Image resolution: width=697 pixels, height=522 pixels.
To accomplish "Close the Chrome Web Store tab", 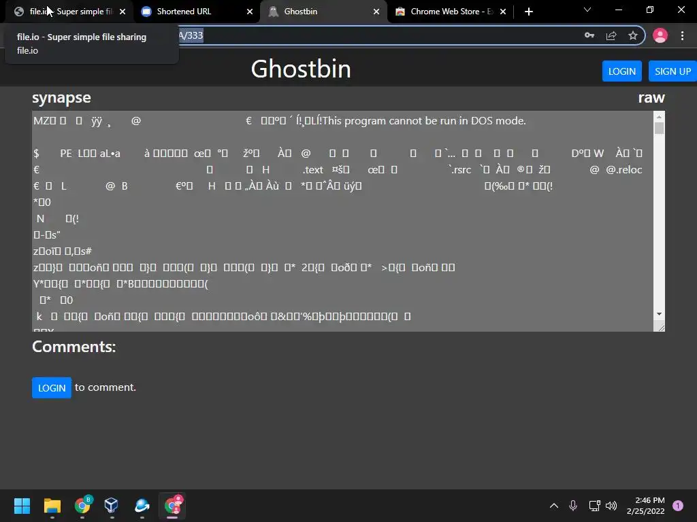I will click(x=503, y=12).
